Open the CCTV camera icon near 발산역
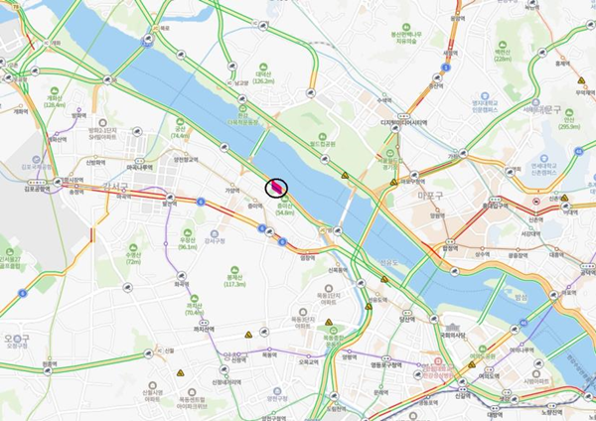This screenshot has height=421, width=596. coord(170,198)
